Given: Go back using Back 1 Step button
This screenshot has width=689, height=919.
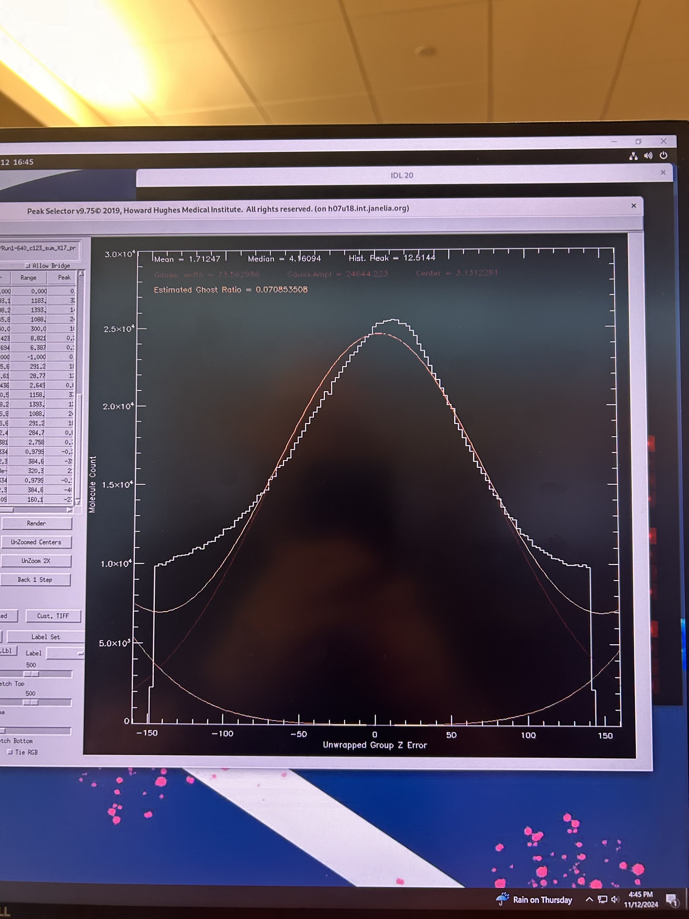Looking at the screenshot, I should (x=35, y=580).
